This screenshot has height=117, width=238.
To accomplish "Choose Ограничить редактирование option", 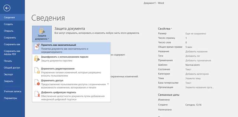I will tap(71, 72).
